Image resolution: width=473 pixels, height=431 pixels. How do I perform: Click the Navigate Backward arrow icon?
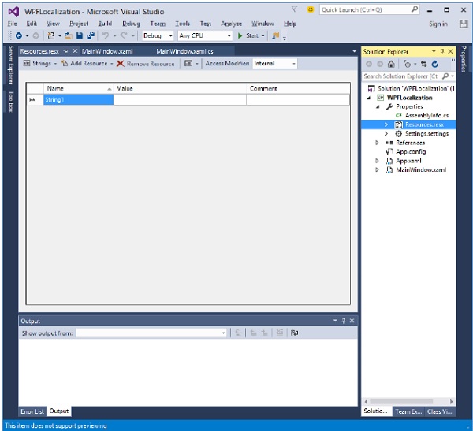pyautogui.click(x=18, y=36)
